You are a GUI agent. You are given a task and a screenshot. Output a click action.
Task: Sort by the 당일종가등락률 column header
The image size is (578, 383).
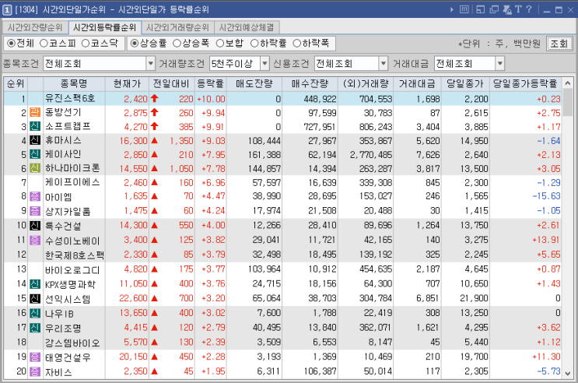[x=525, y=84]
